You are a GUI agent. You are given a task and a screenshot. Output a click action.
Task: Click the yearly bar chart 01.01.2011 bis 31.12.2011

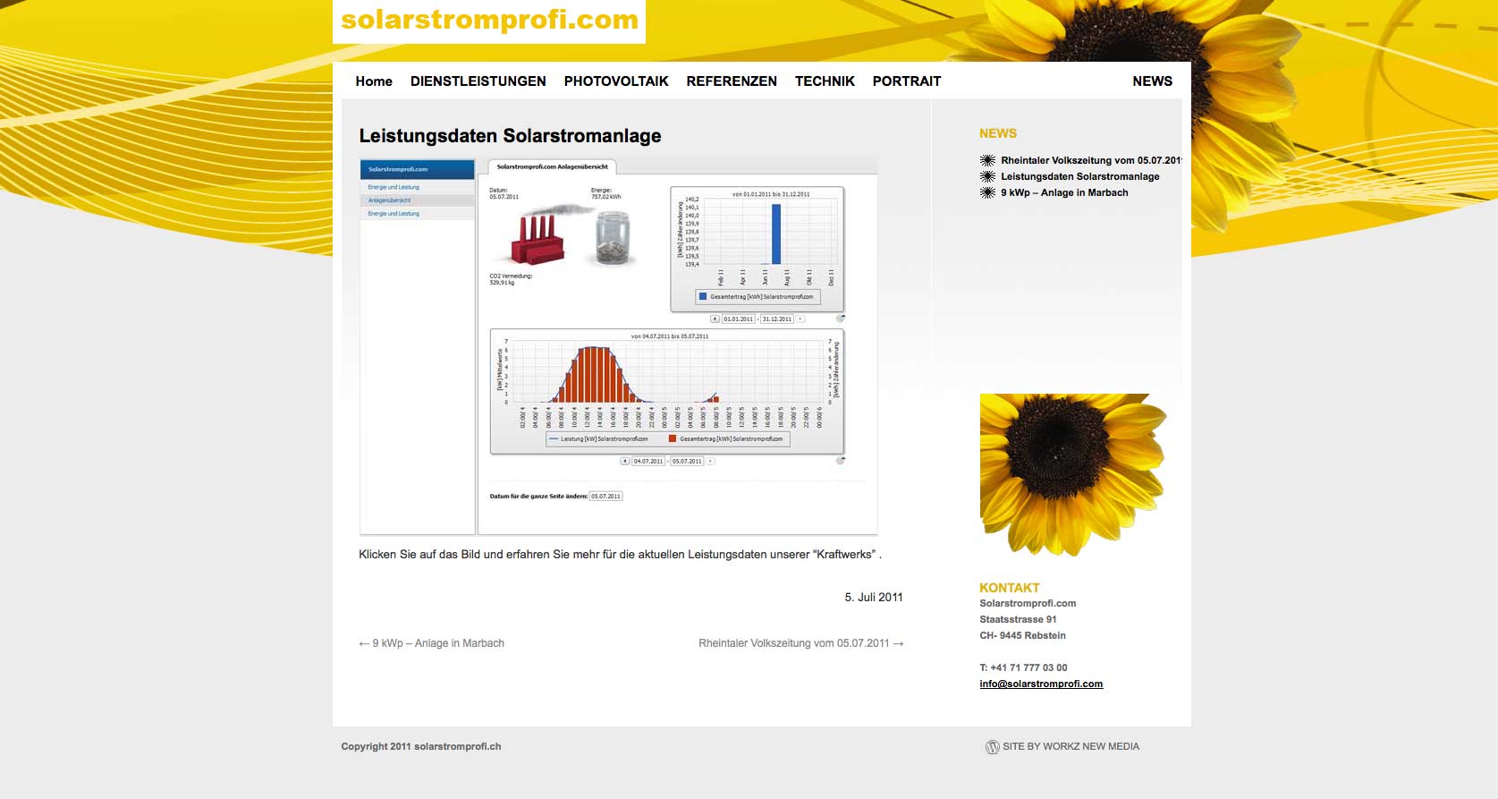(757, 249)
